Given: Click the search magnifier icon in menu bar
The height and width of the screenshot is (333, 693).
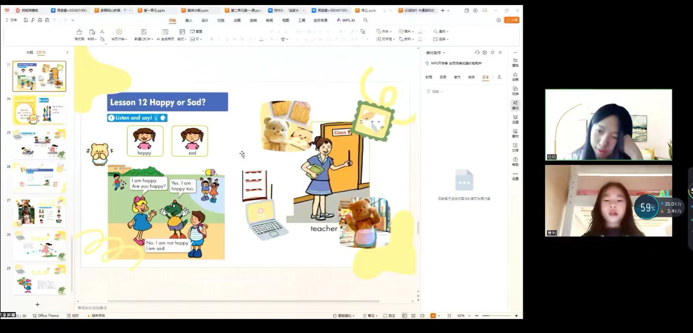Looking at the screenshot, I should 365,20.
